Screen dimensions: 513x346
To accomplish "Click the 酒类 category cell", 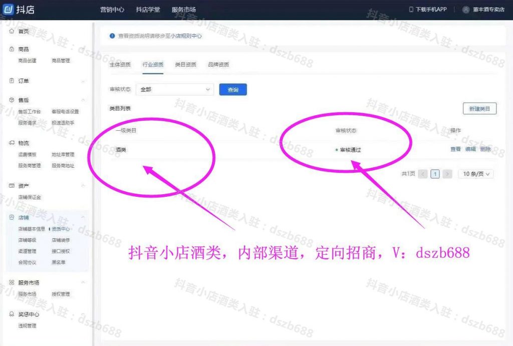I will click(x=121, y=150).
